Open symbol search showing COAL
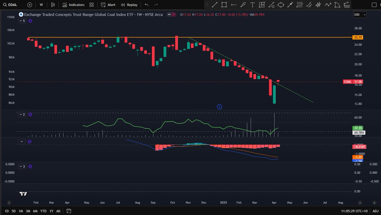 pos(10,5)
